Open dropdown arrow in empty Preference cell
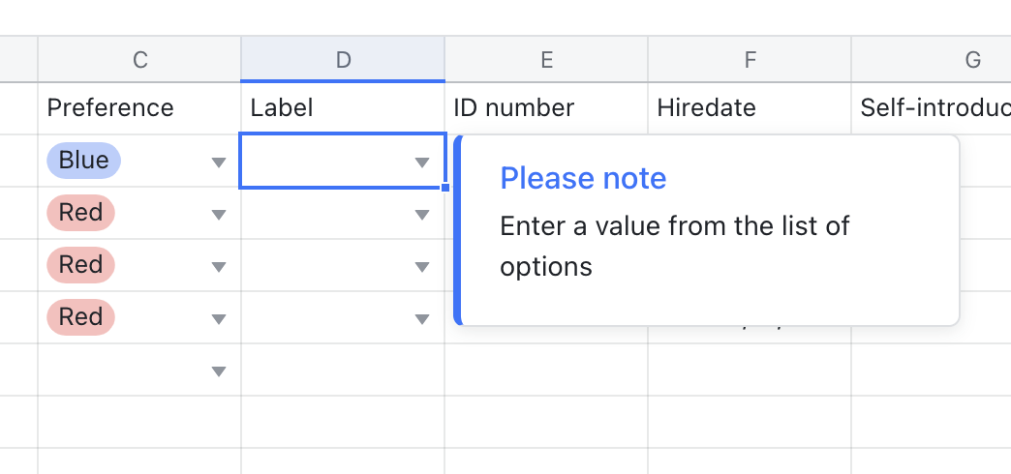1011x474 pixels. point(219,370)
